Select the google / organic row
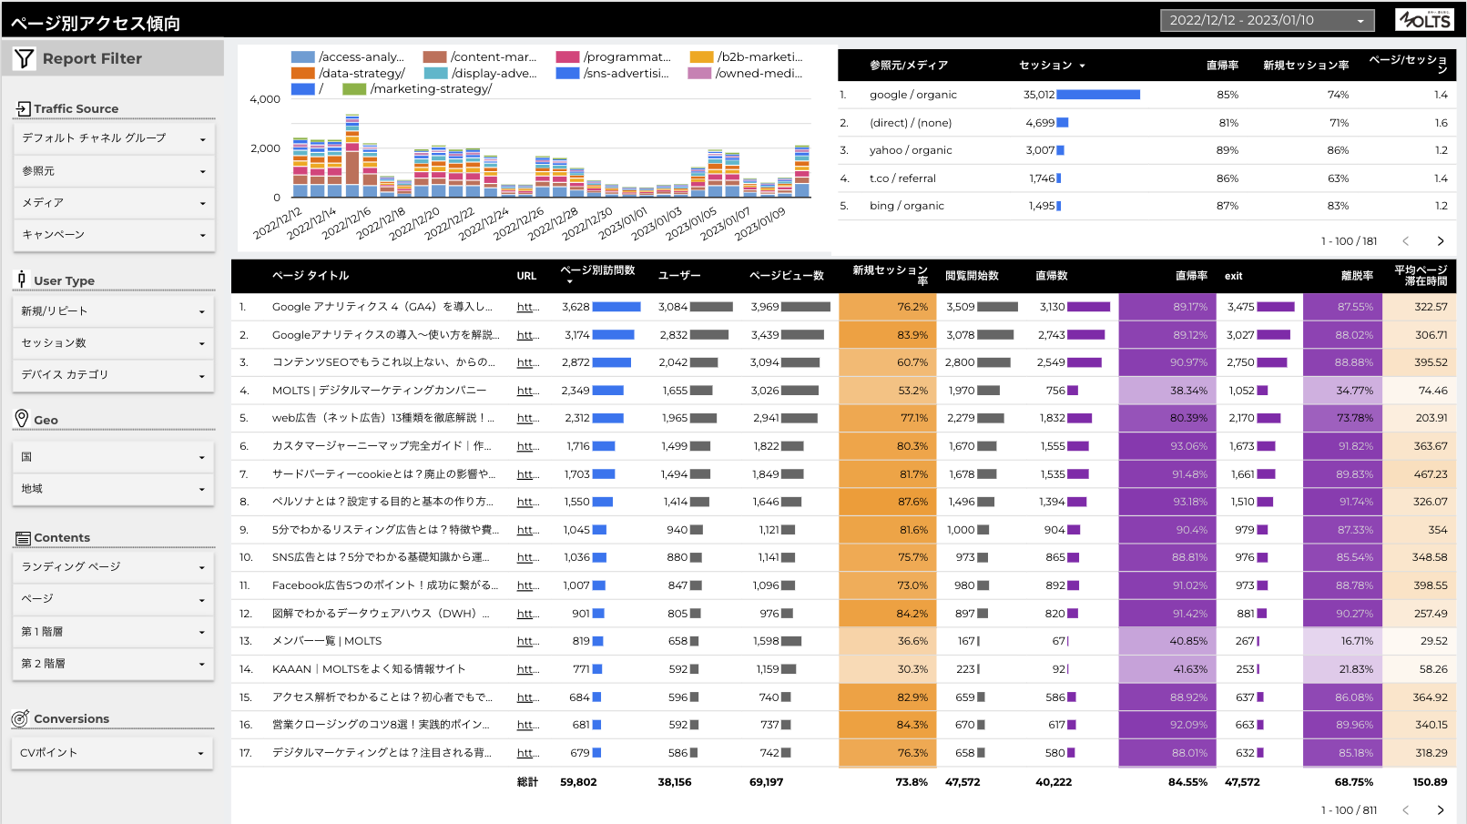This screenshot has width=1467, height=824. click(x=1146, y=95)
